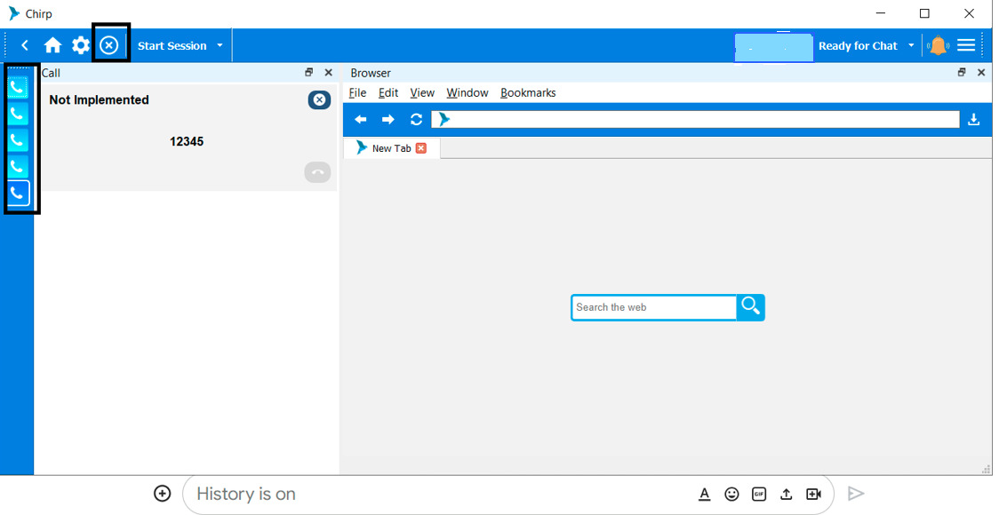The width and height of the screenshot is (999, 515).
Task: Close the New Tab tab
Action: 420,148
